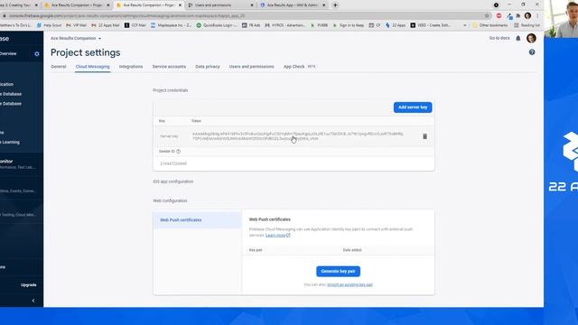Open the Help Scout bookmark

[49, 25]
